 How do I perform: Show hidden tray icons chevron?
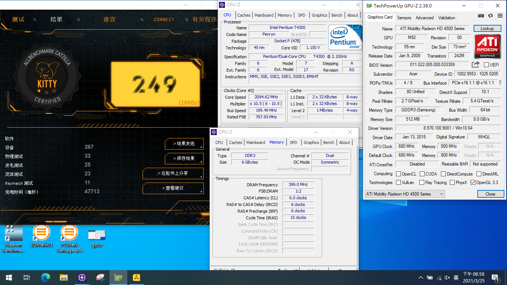(x=421, y=278)
